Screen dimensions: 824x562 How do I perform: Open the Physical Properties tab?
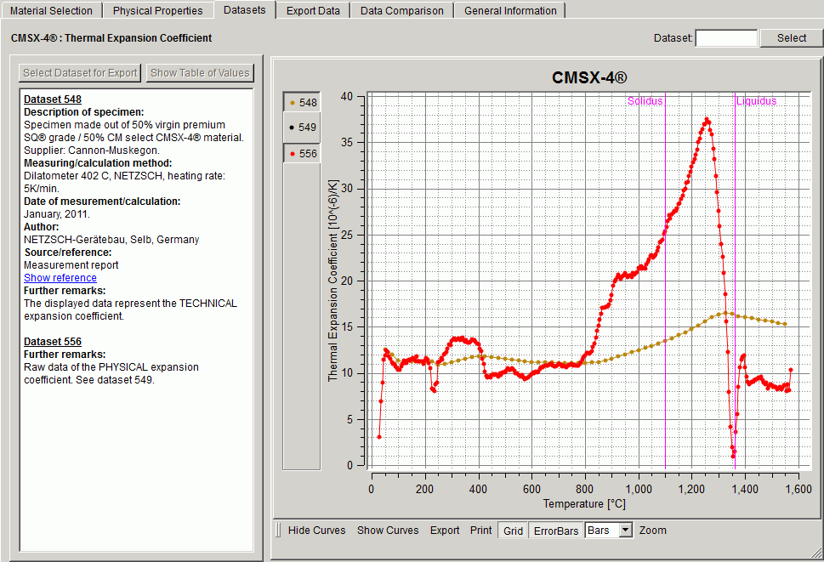click(x=157, y=10)
